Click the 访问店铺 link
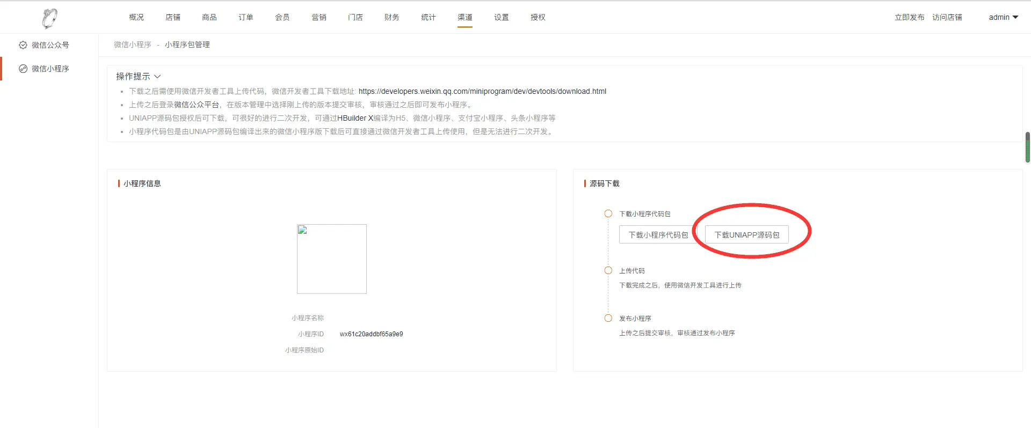1031x428 pixels. (x=947, y=17)
